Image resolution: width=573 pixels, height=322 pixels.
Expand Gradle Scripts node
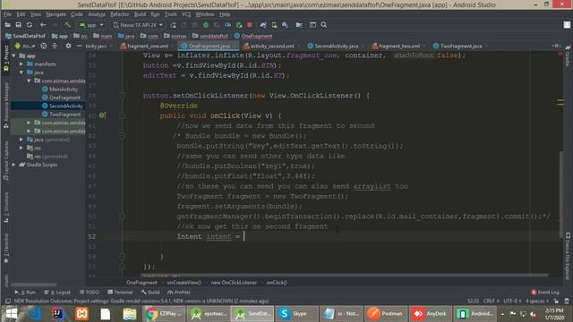pyautogui.click(x=14, y=165)
